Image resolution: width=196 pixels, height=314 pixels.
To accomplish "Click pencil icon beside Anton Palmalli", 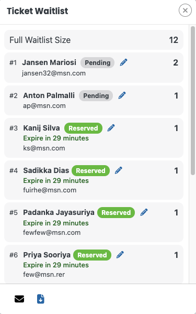I will tap(122, 95).
